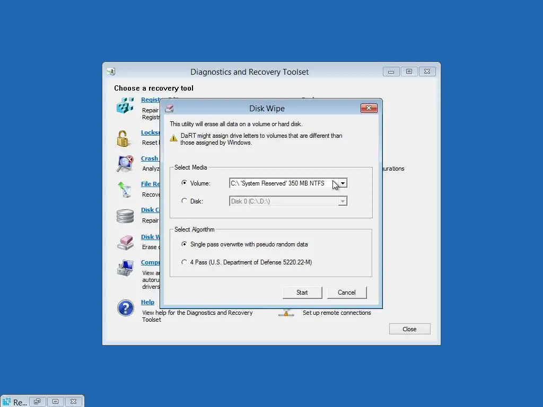The height and width of the screenshot is (407, 543).
Task: Open the Locksmith link
Action: [x=150, y=132]
